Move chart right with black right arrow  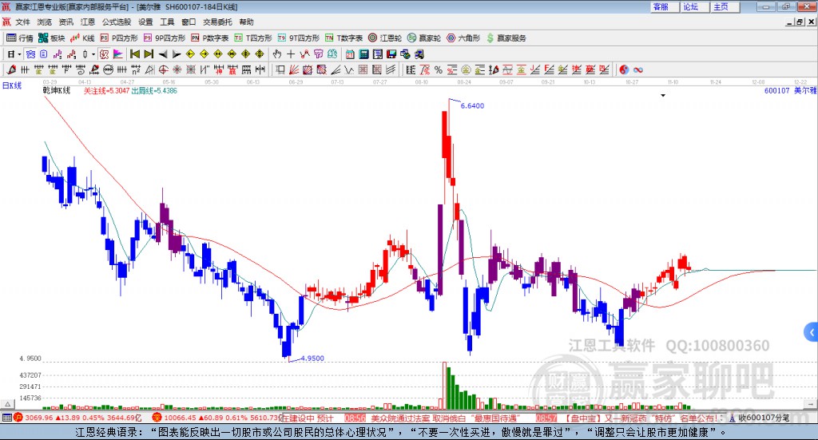pos(177,54)
